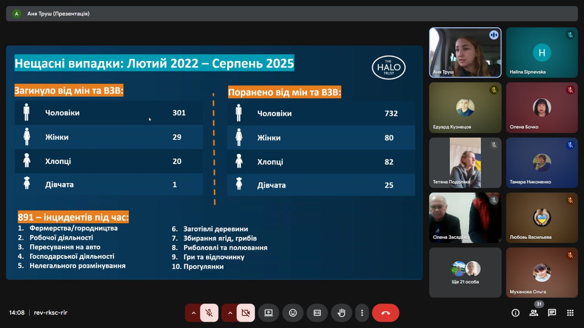Select Тетяна Подоляка's video tile

(x=465, y=163)
